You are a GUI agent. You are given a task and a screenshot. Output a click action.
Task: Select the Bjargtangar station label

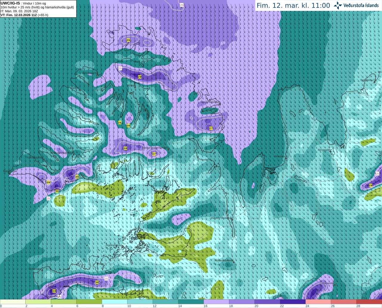point(10,171)
